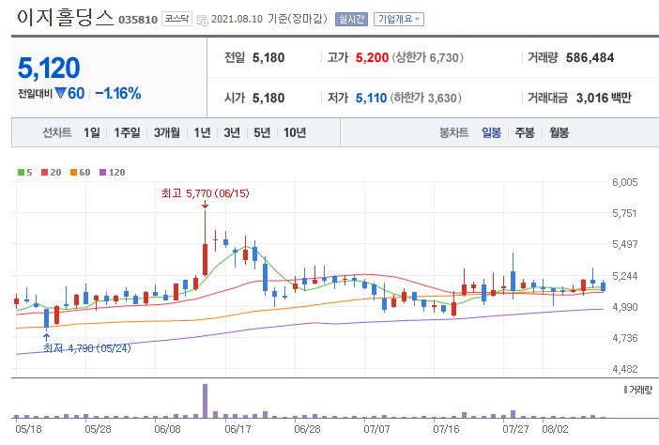Click the 2021.08.10 기준(장마감) date text
659x445 pixels.
click(269, 20)
